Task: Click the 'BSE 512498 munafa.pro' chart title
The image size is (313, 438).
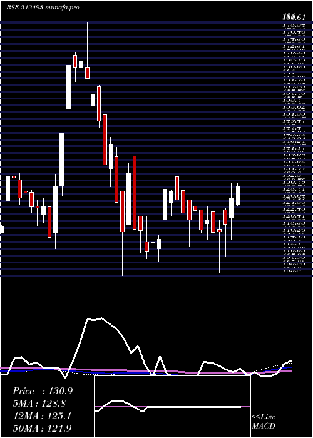Action: coord(43,8)
